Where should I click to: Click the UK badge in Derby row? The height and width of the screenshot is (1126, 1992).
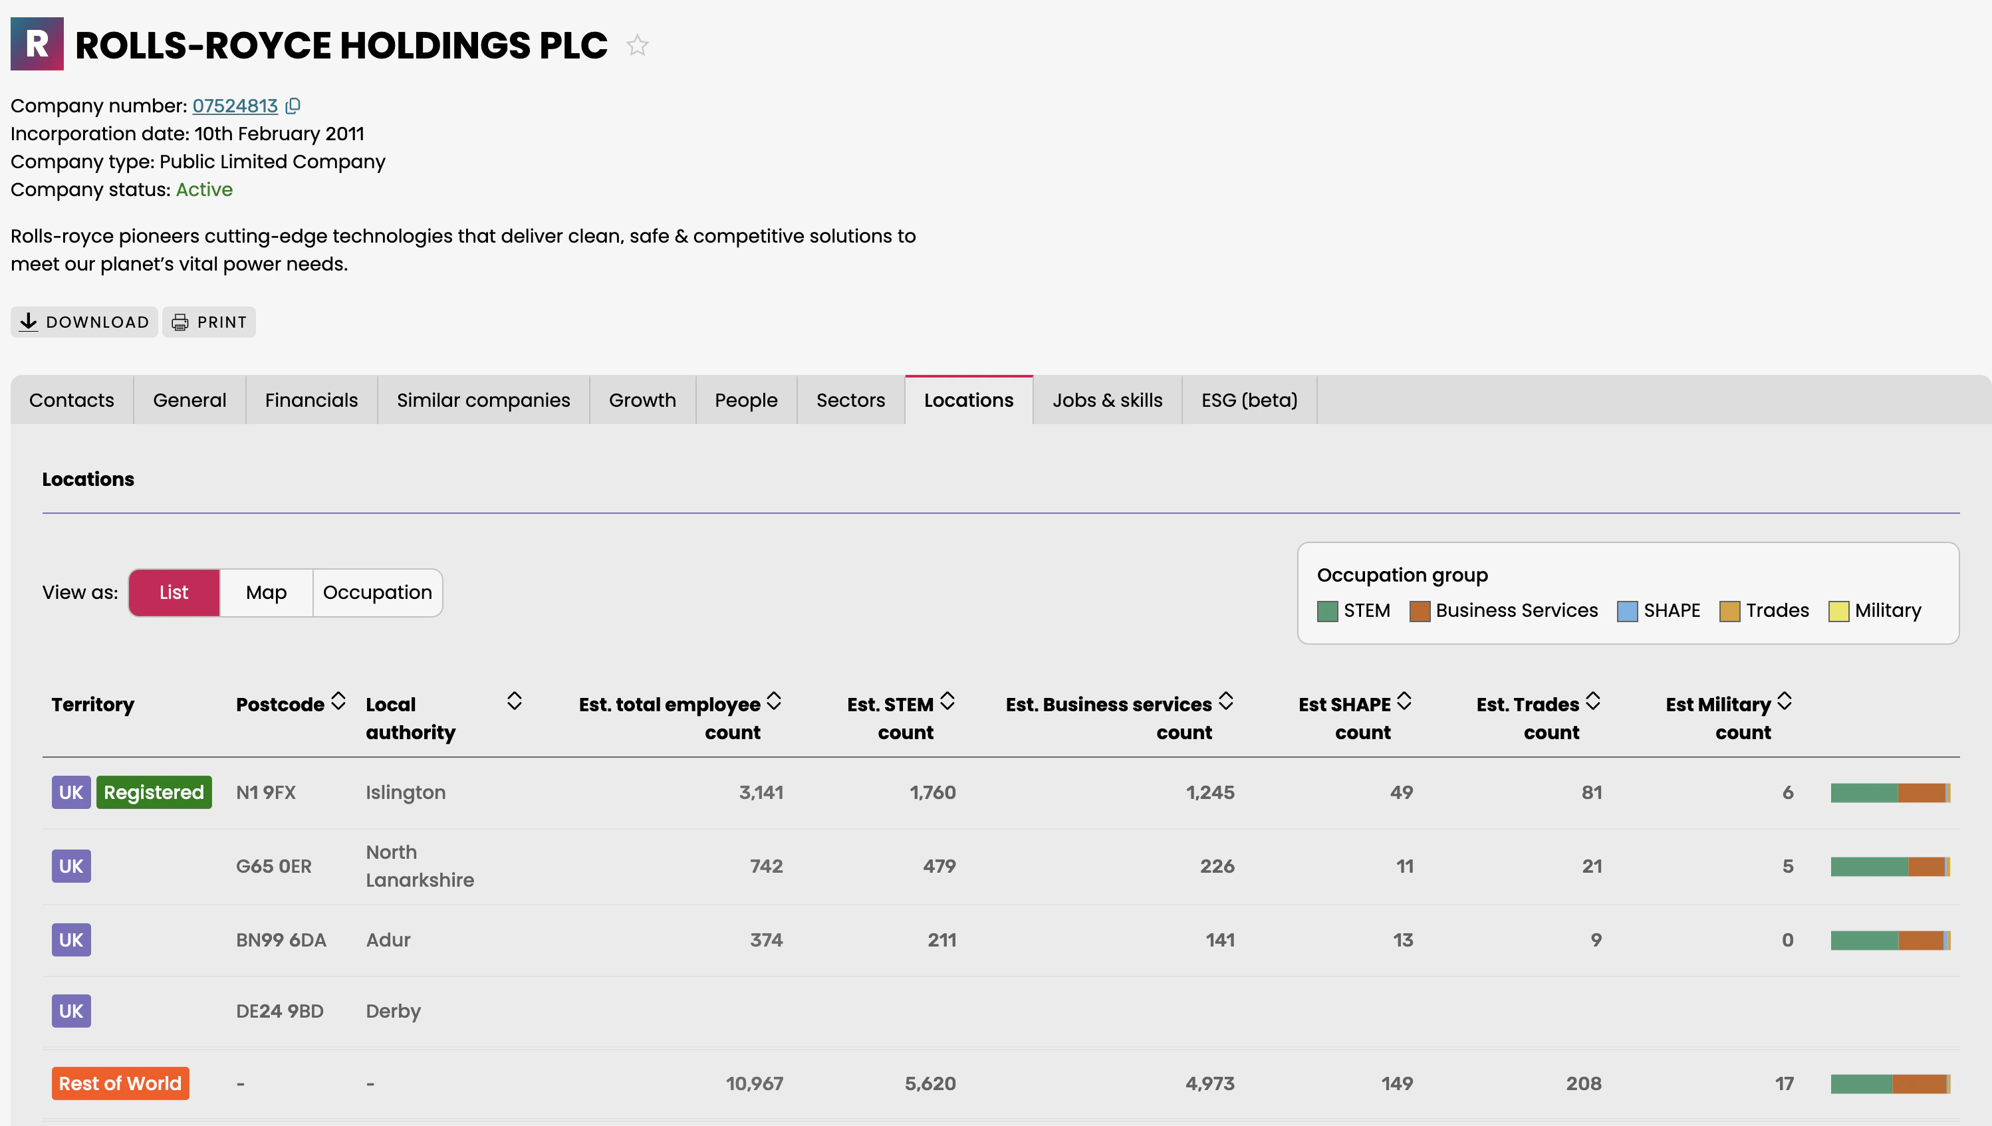71,1011
